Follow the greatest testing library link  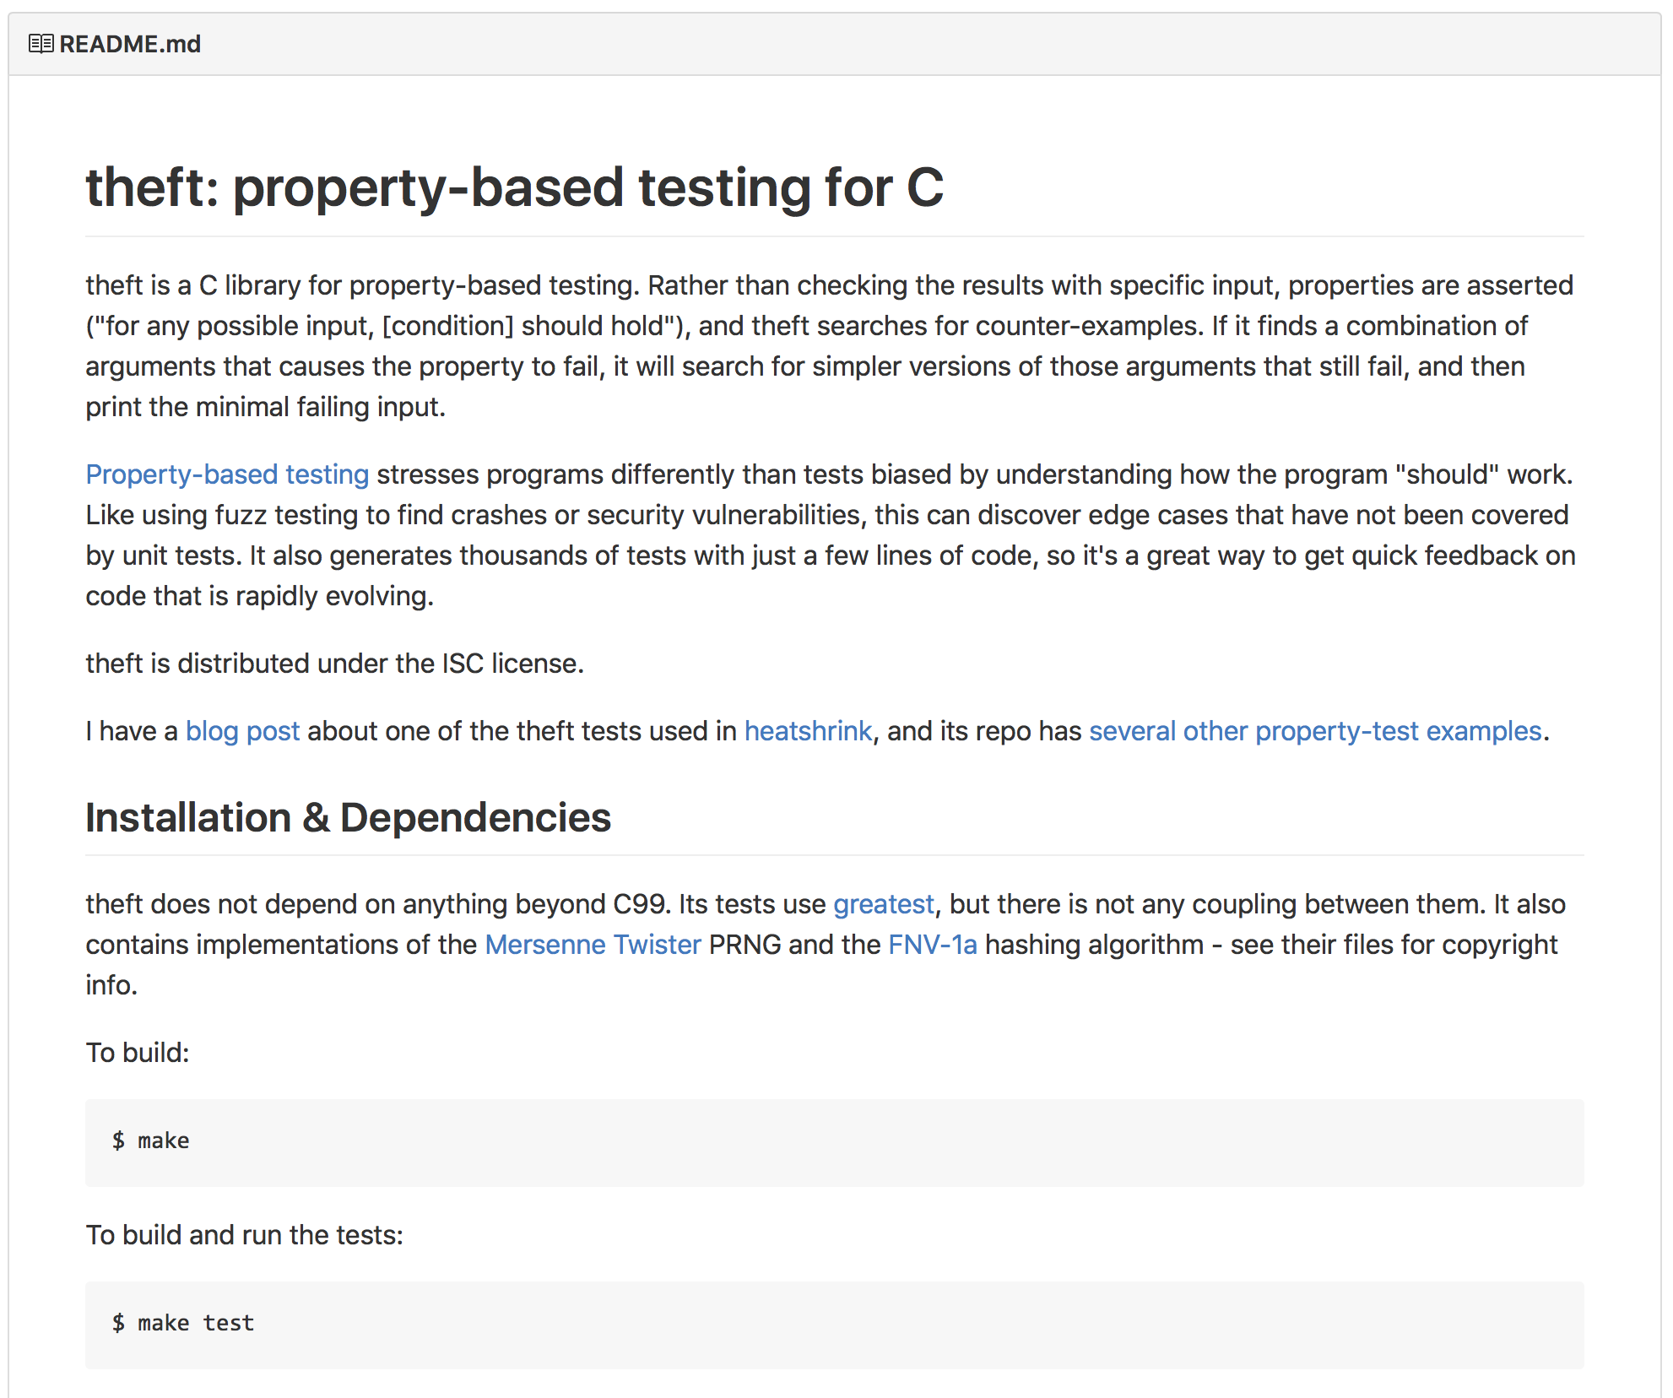pos(882,903)
